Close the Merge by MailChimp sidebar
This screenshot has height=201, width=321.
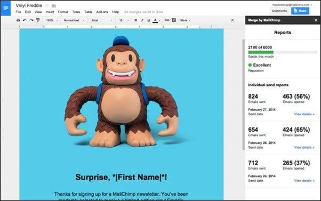(316, 20)
